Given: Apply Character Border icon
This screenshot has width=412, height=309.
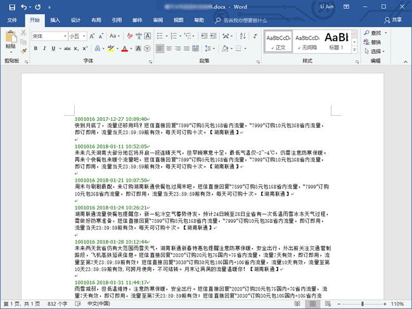Looking at the screenshot, I should click(148, 36).
